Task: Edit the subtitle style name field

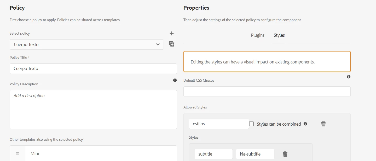Action: 213,154
